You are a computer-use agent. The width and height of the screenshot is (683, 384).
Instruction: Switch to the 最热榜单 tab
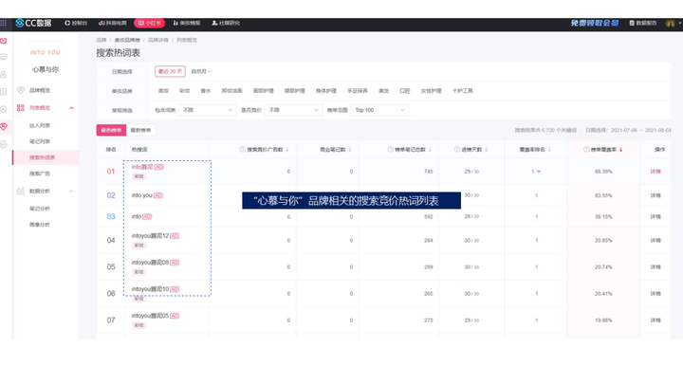click(111, 130)
